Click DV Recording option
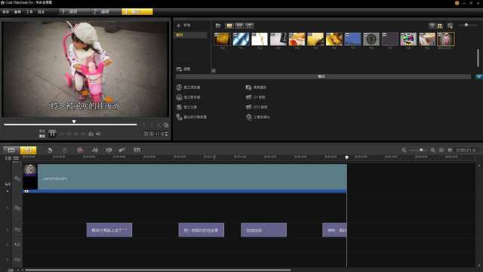This screenshot has width=483, height=272. (x=256, y=97)
